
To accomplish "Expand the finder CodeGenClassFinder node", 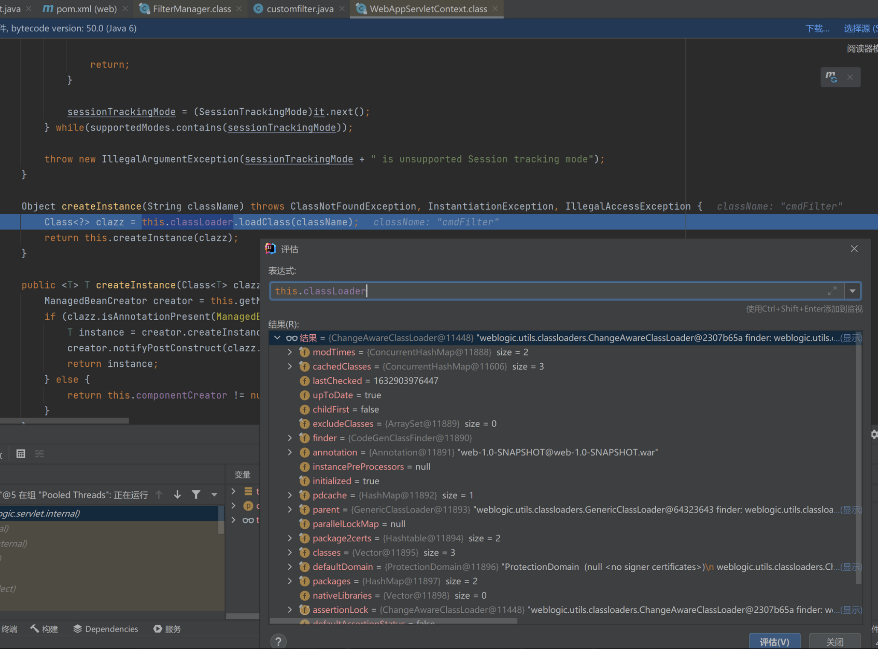I will [290, 438].
